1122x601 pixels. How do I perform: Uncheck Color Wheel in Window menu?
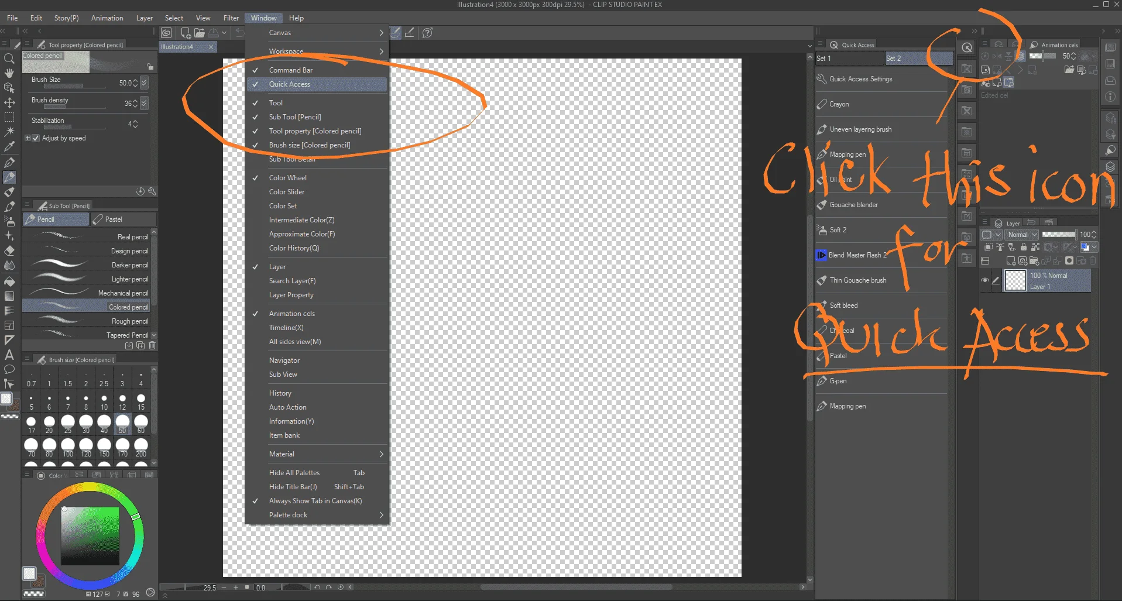(317, 178)
